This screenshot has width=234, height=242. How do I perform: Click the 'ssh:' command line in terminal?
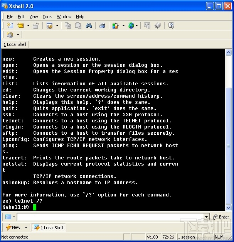point(82,115)
